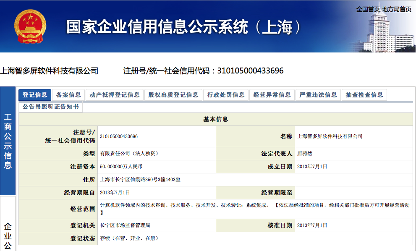Switch to the 抽查检查信息 tab
The image size is (416, 251).
click(364, 95)
